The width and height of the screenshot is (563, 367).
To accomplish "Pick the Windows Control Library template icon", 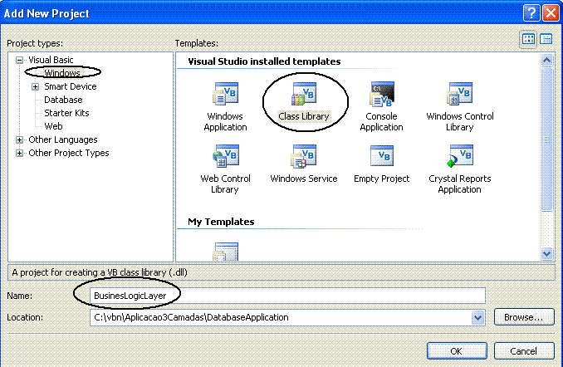I will coord(460,94).
